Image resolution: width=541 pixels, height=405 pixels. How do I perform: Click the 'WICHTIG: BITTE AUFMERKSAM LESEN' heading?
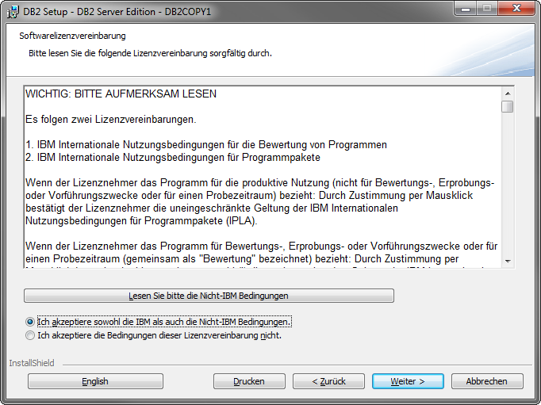coord(121,94)
